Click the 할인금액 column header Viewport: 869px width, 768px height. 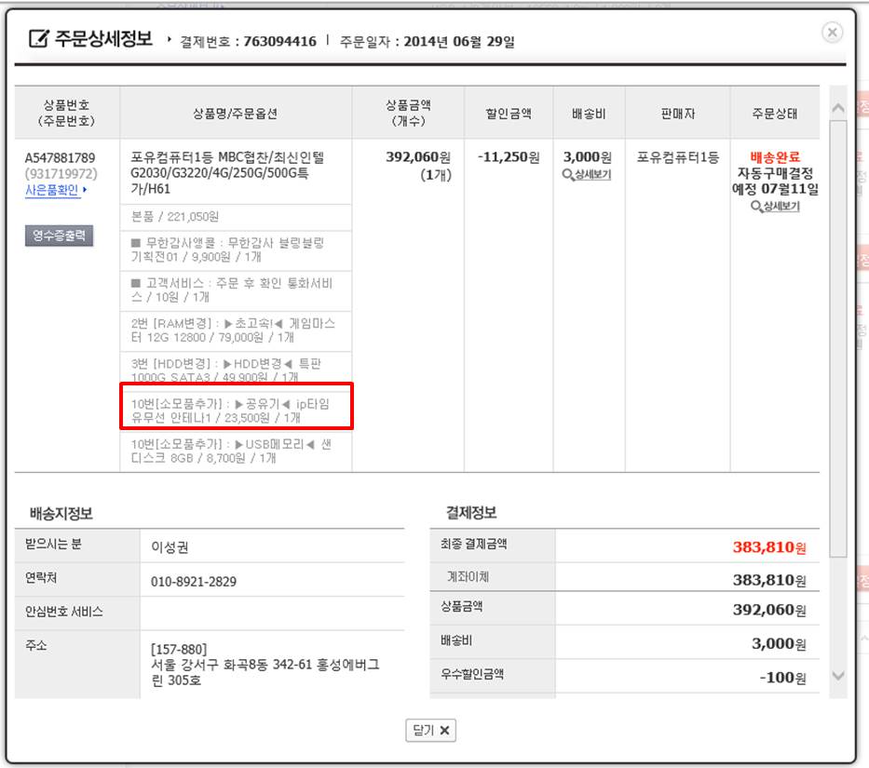[509, 114]
